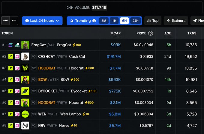The width and height of the screenshot is (204, 134).
Task: Open the CASHCAT /WETH pair
Action: pyautogui.click(x=53, y=57)
